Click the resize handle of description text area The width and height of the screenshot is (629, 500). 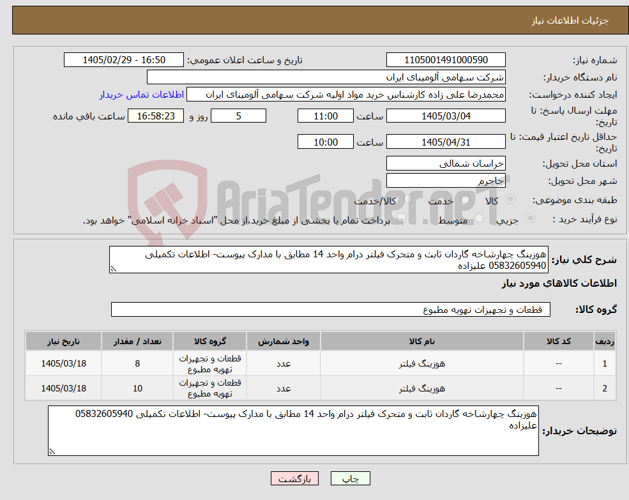tap(113, 269)
